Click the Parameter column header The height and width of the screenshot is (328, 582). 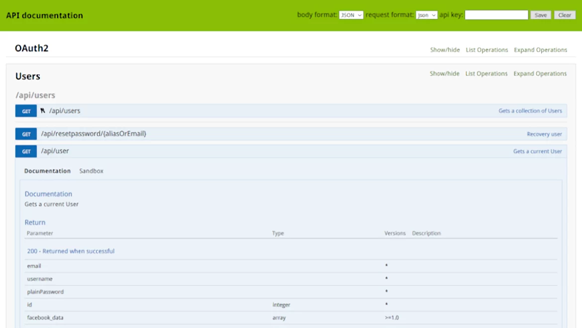coord(40,233)
